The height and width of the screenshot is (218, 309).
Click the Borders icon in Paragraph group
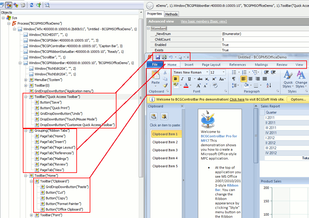click(x=256, y=85)
